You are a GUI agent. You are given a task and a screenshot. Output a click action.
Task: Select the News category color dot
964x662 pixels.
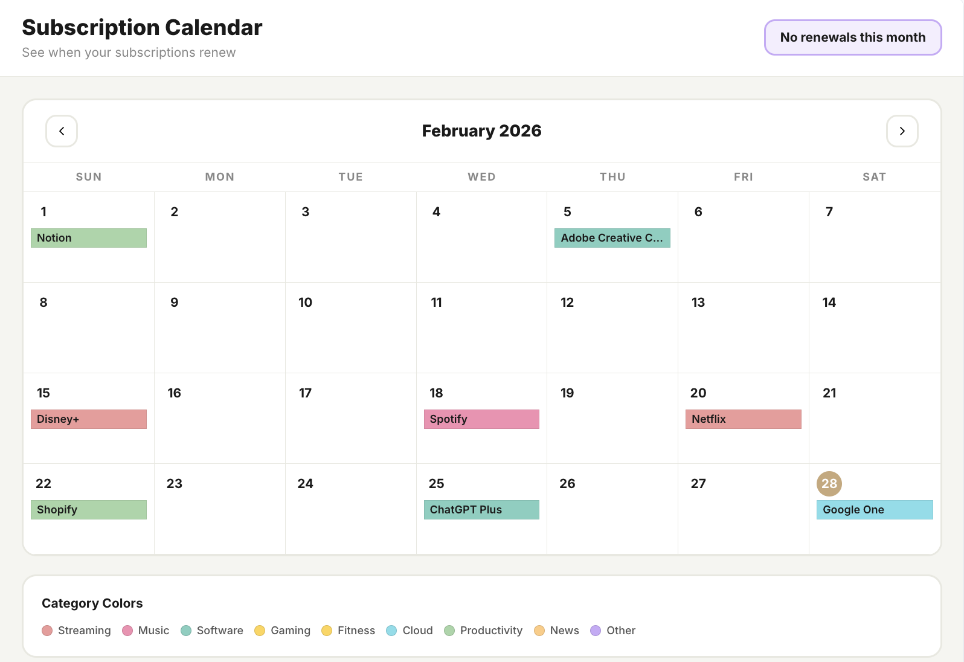tap(539, 631)
